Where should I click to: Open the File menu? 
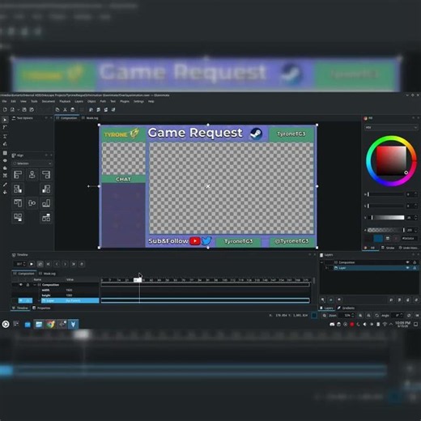4,101
